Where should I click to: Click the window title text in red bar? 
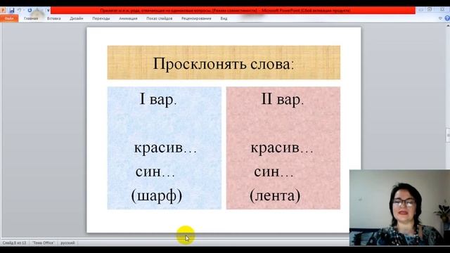point(225,11)
